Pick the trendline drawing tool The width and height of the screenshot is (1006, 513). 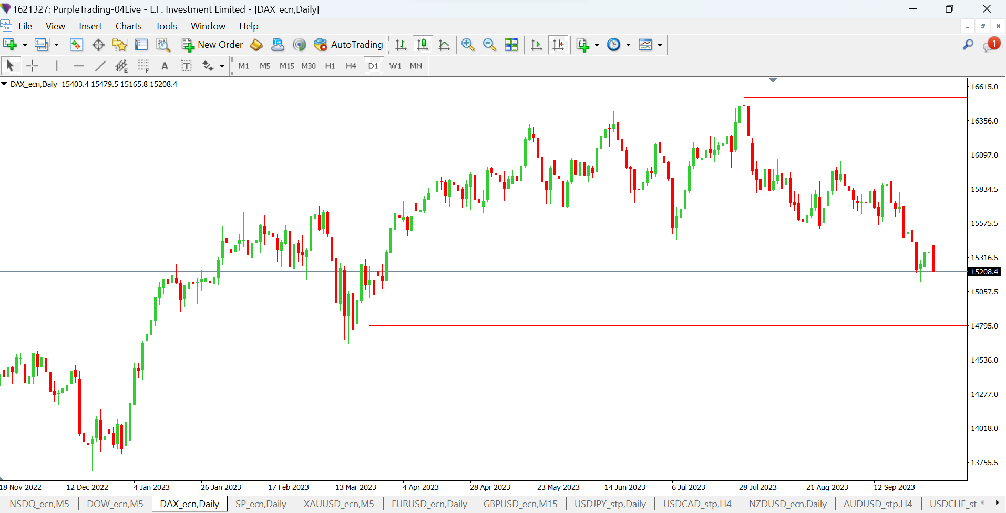pyautogui.click(x=100, y=66)
